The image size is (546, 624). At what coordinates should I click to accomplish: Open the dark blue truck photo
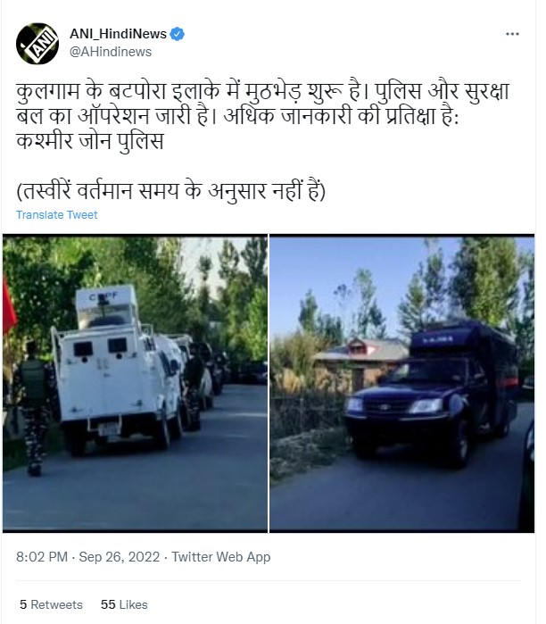pyautogui.click(x=402, y=383)
